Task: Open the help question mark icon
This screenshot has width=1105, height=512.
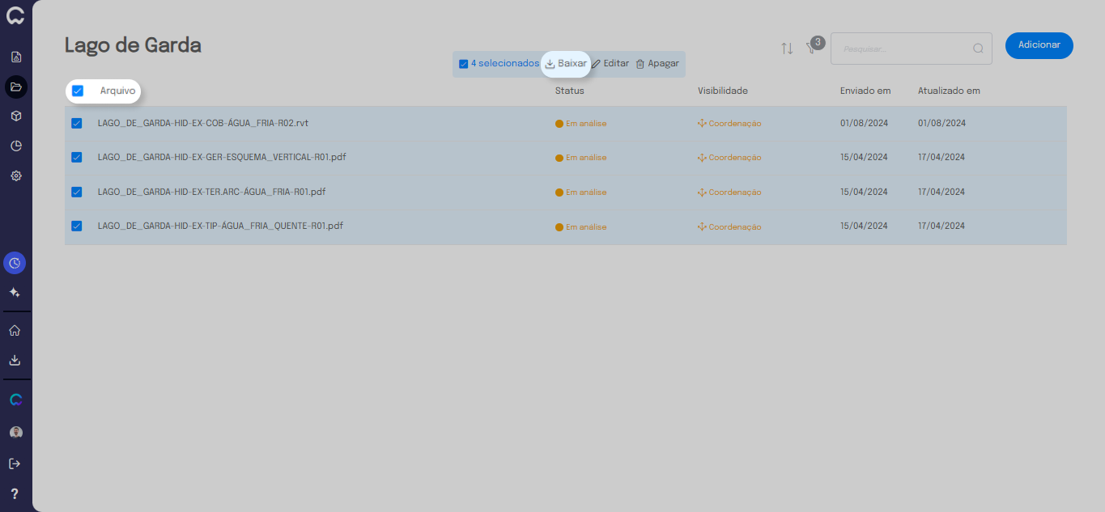Action: click(x=15, y=493)
